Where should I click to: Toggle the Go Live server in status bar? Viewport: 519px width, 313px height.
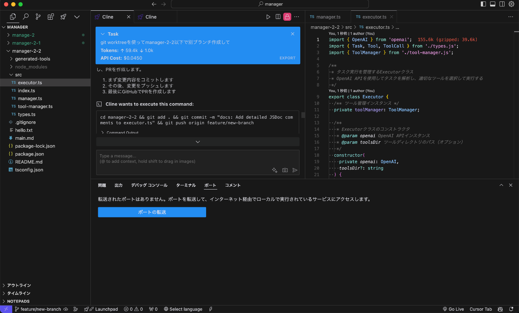pos(453,309)
